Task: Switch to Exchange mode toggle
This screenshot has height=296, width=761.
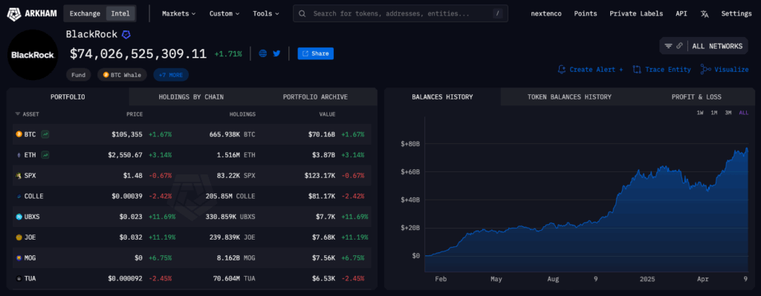Action: click(x=85, y=13)
